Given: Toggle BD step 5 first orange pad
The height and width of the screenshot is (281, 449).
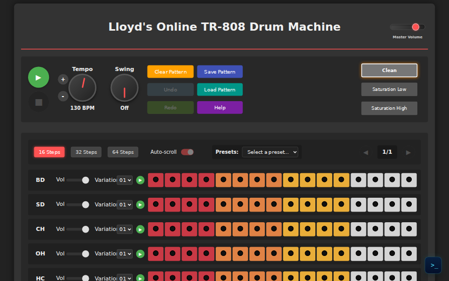Looking at the screenshot, I should [x=223, y=180].
